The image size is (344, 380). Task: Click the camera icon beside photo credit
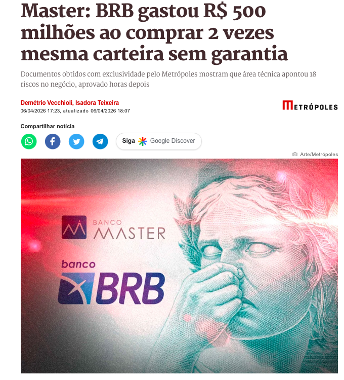294,154
